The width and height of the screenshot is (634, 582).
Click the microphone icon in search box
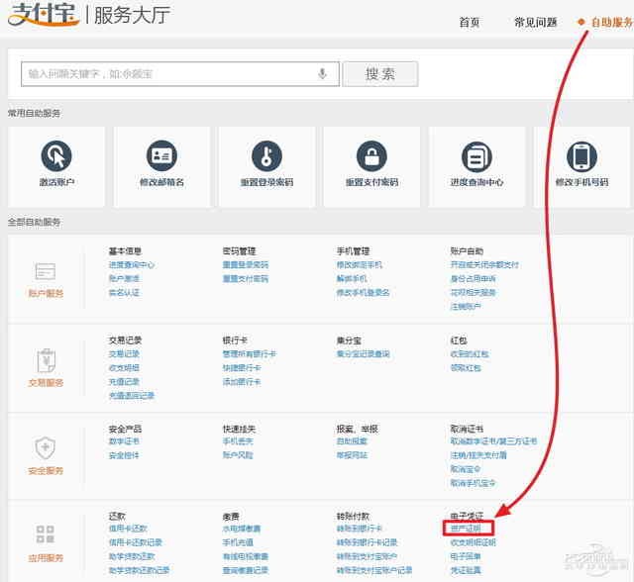[322, 74]
